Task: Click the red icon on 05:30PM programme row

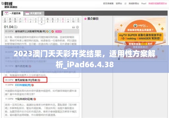Action: coord(53,31)
